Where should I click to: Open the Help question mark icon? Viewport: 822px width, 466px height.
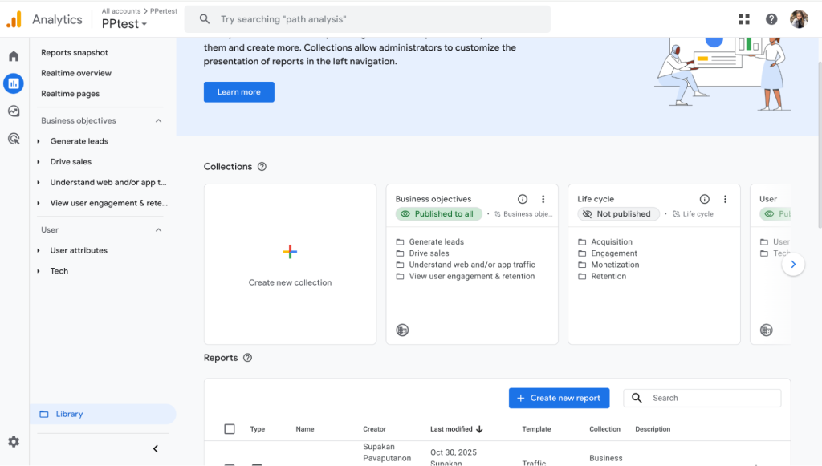click(771, 19)
